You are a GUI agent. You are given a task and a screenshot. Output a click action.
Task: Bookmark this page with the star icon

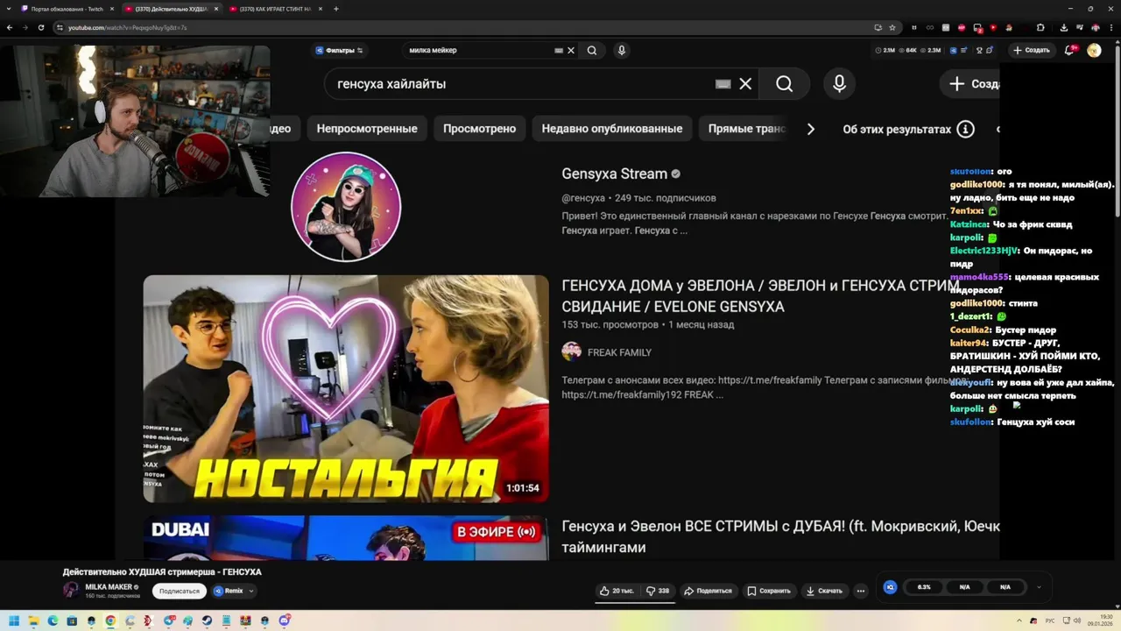892,27
